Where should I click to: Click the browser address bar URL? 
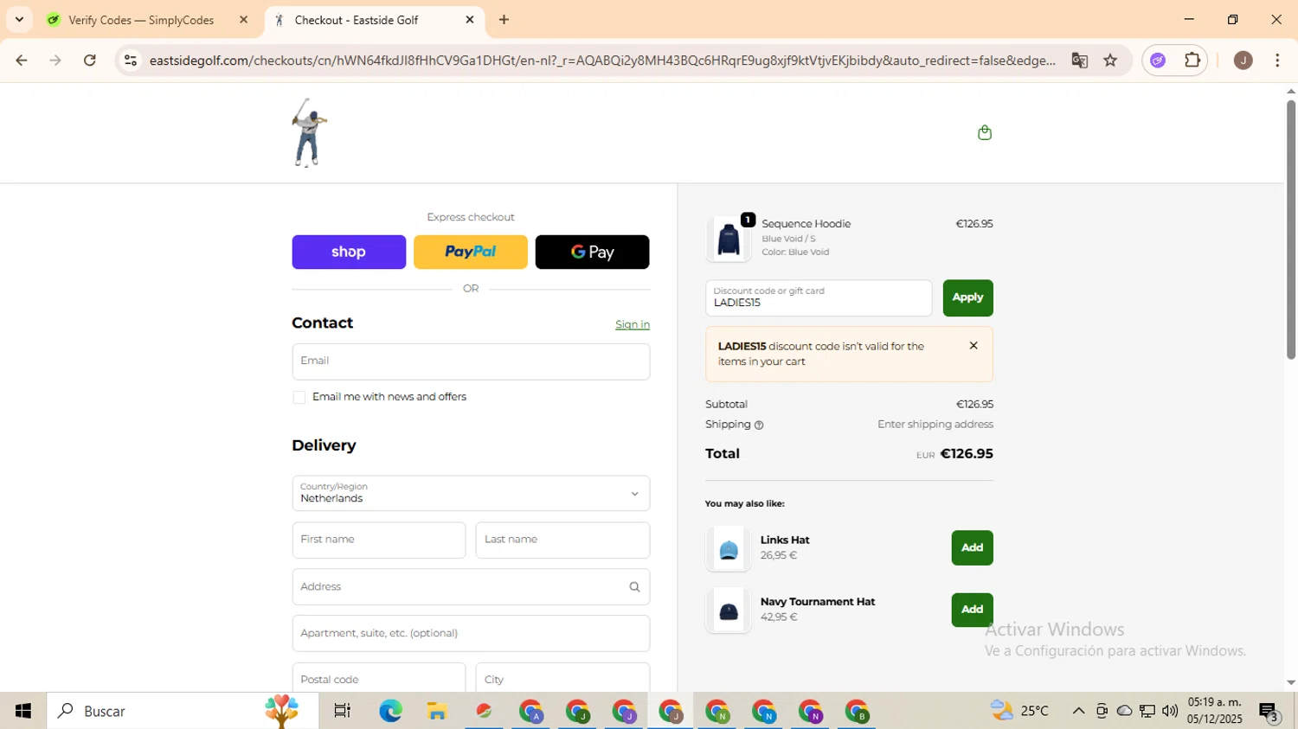tap(601, 61)
